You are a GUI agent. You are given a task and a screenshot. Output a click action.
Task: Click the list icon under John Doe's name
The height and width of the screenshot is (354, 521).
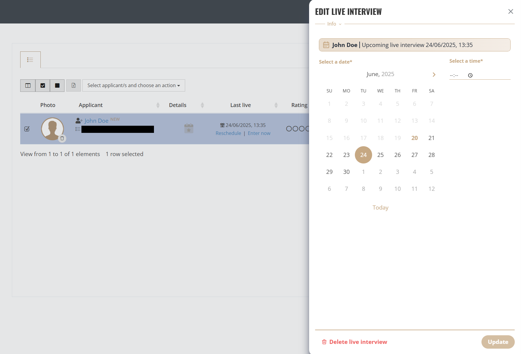pyautogui.click(x=78, y=129)
